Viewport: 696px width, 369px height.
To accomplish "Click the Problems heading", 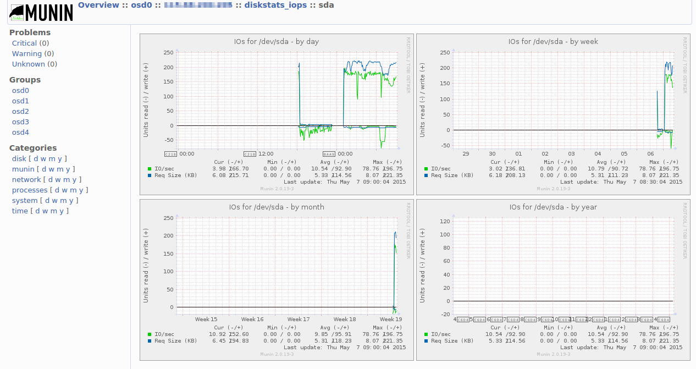I will click(x=30, y=32).
